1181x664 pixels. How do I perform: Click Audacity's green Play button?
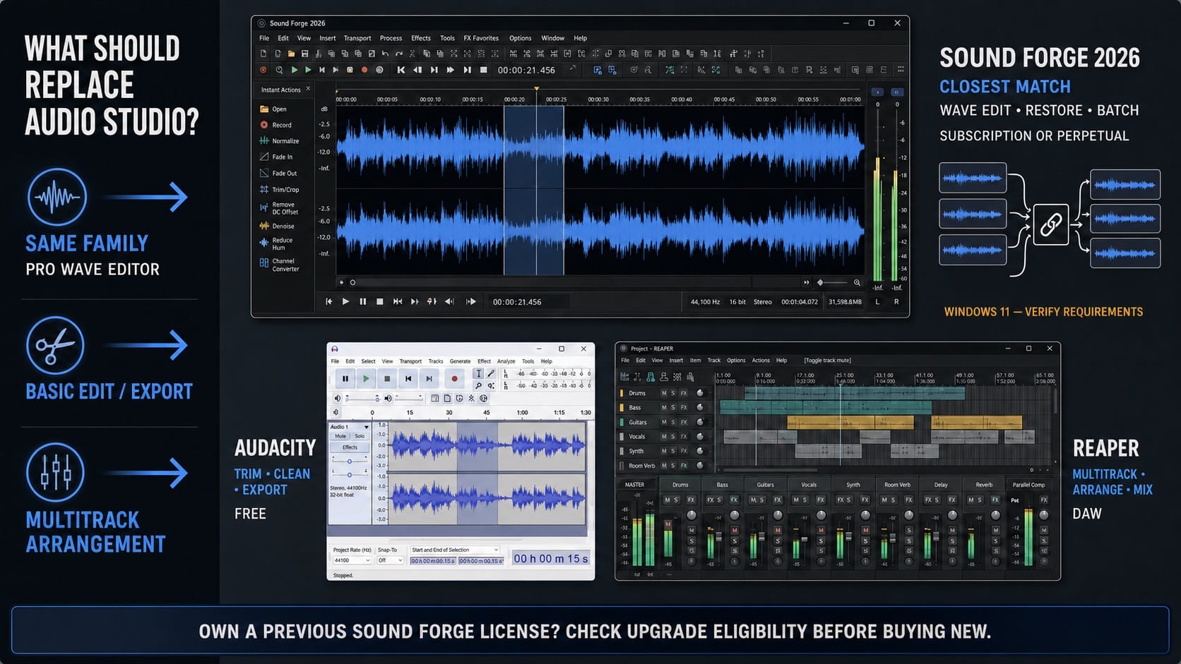(x=366, y=379)
